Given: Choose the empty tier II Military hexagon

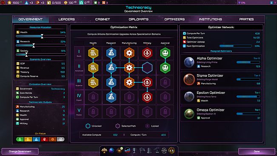Looking at the screenshot, I should point(147,68).
